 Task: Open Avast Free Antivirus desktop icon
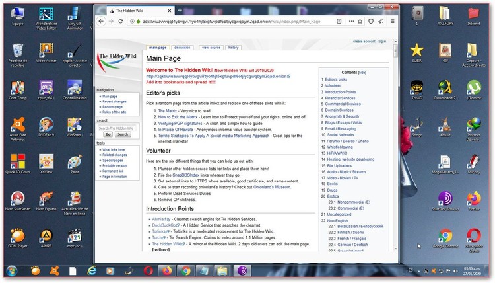[x=18, y=129]
